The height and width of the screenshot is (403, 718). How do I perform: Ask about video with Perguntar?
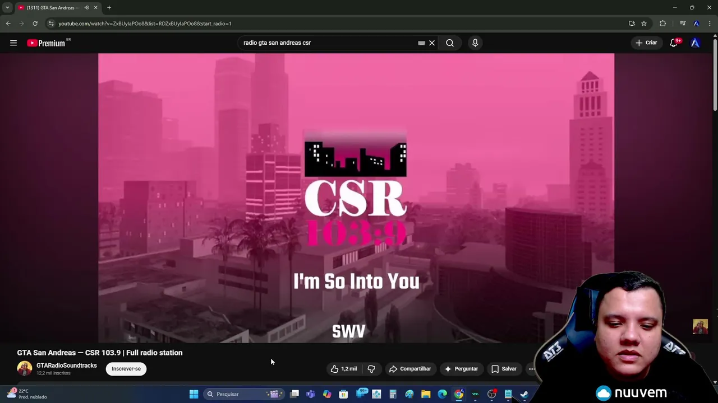(x=461, y=369)
